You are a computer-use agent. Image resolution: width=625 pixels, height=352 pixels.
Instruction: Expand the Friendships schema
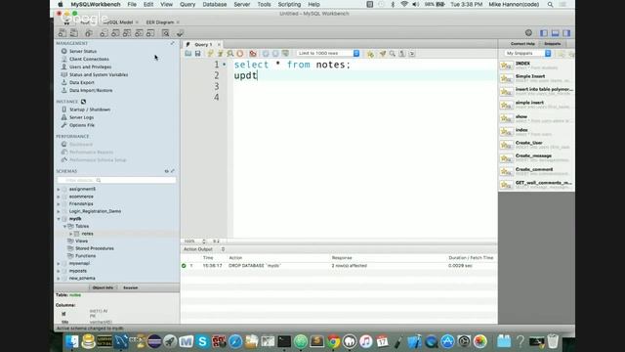pos(59,204)
